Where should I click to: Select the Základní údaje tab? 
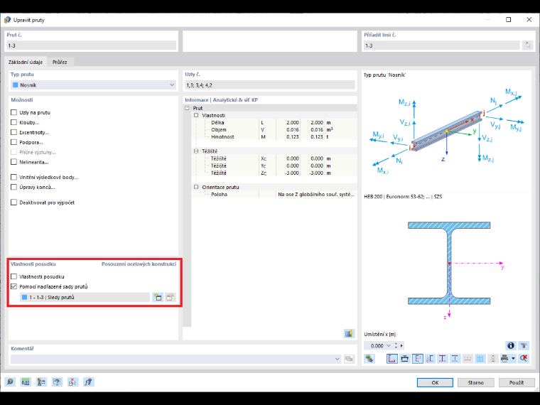pos(26,62)
